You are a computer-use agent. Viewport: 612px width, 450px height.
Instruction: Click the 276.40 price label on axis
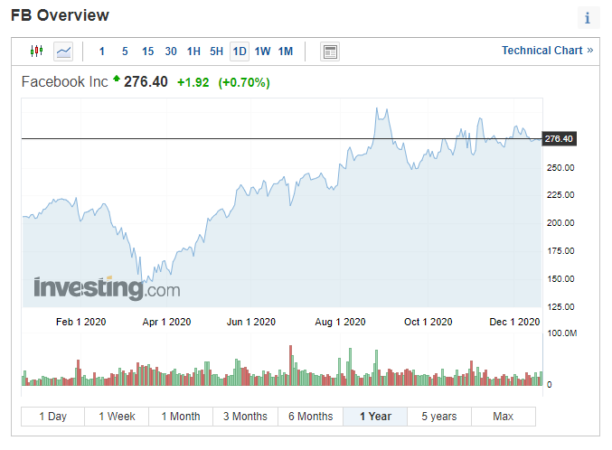point(559,138)
